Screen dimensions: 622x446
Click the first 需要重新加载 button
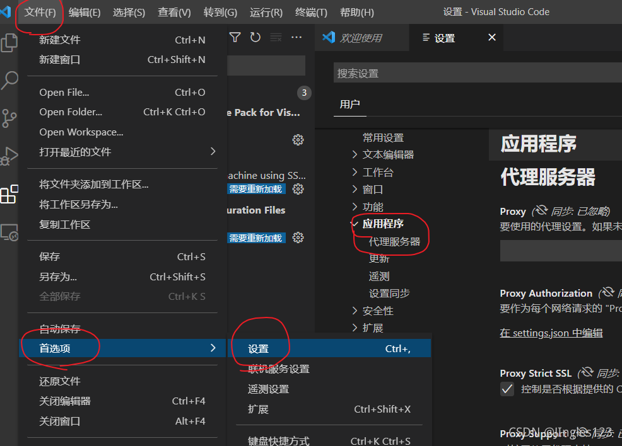point(256,189)
